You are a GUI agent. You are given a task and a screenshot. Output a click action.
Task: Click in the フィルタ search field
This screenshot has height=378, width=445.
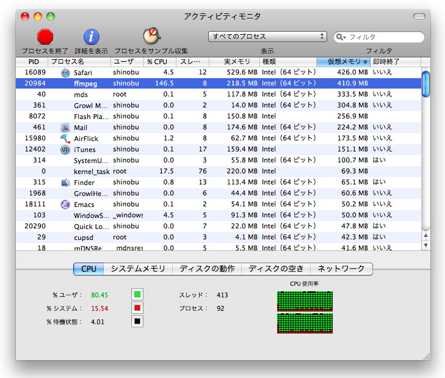point(383,37)
